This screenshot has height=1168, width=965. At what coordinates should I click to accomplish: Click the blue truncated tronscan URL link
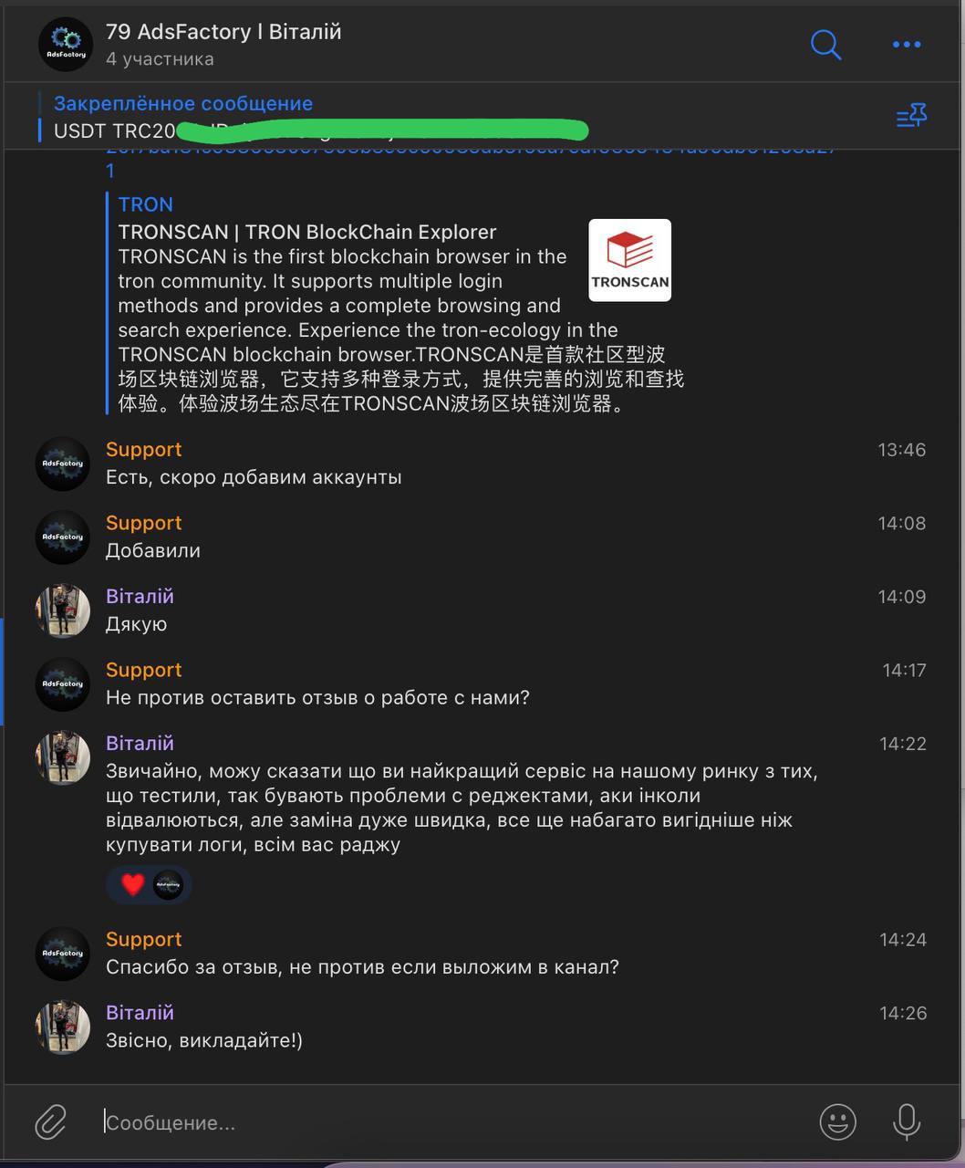[471, 158]
